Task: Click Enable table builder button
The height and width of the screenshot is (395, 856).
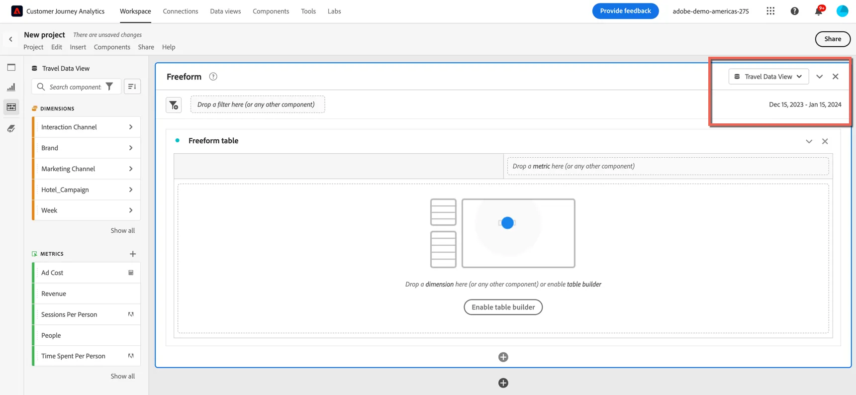Action: 503,307
